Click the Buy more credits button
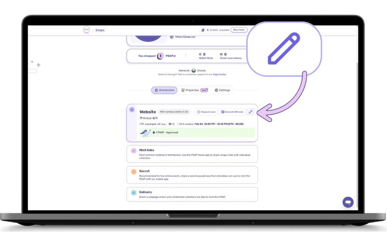This screenshot has height=235, width=387. pos(239,30)
